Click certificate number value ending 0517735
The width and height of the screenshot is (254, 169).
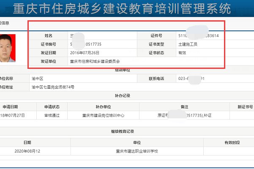pos(86,44)
